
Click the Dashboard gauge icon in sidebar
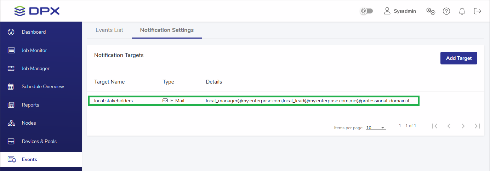(11, 32)
